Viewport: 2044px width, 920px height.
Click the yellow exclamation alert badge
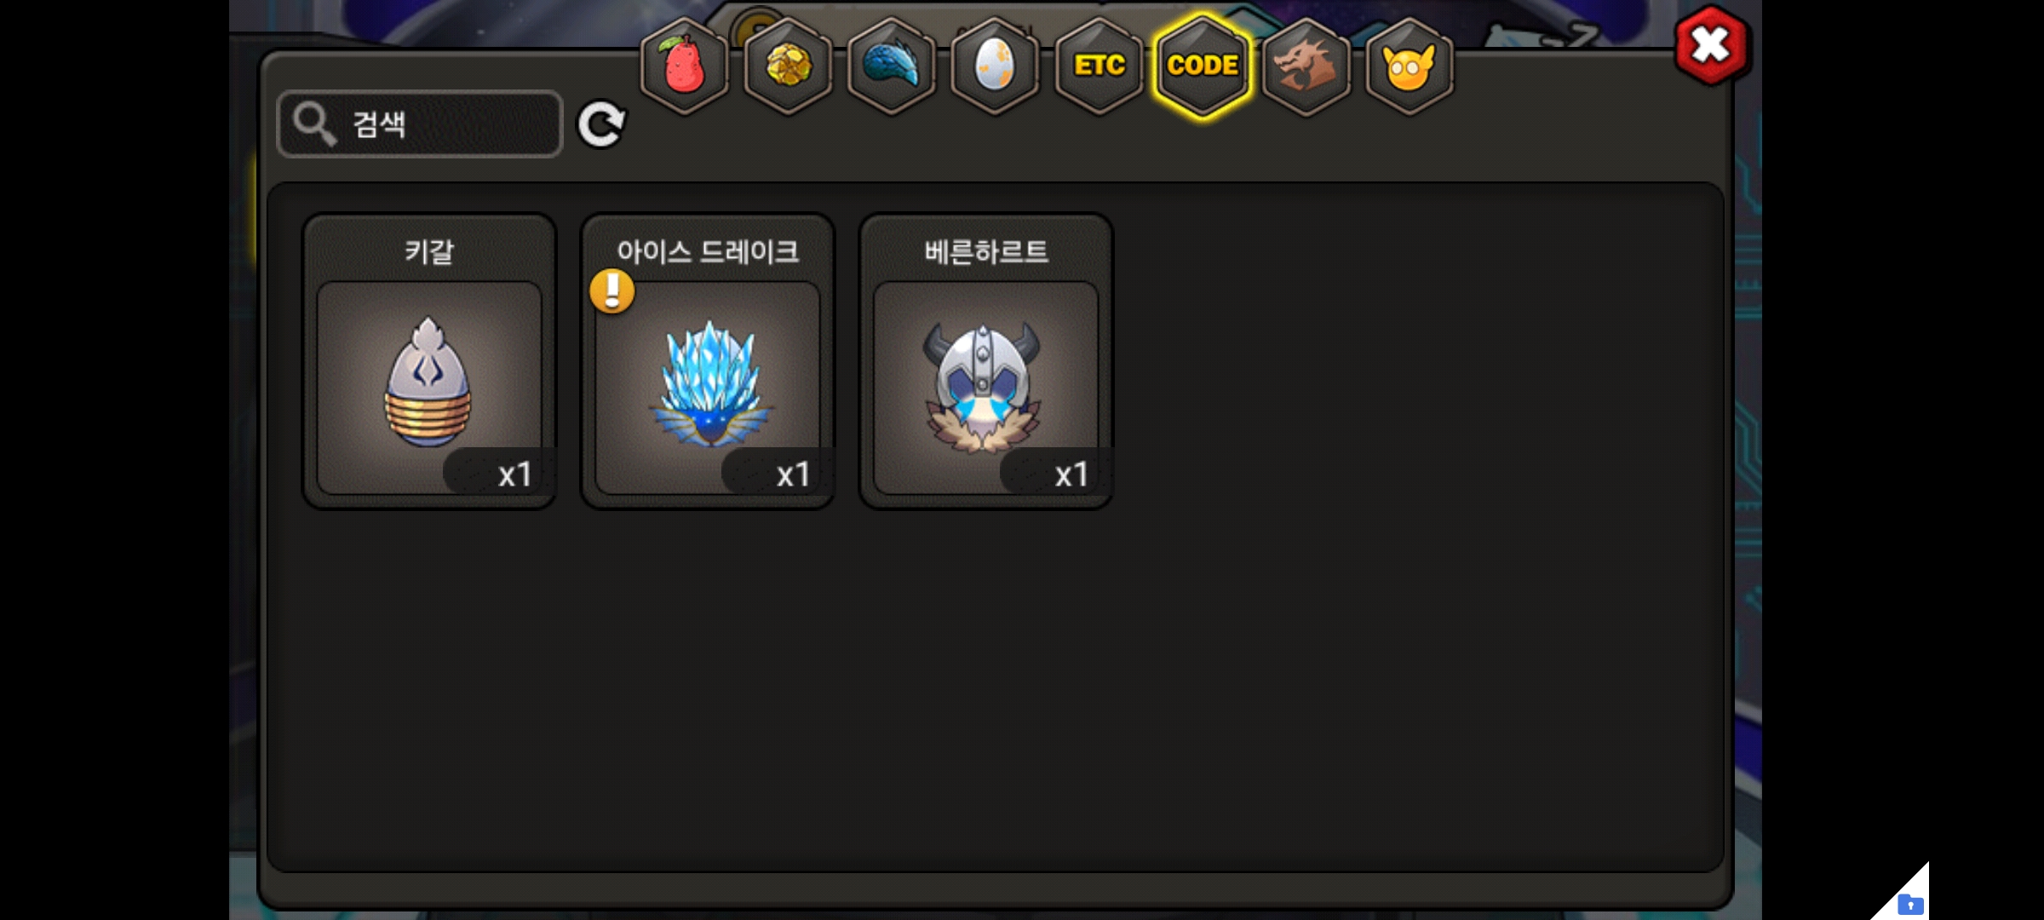[x=612, y=291]
